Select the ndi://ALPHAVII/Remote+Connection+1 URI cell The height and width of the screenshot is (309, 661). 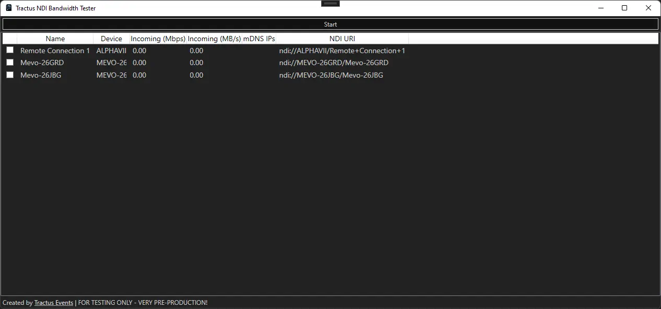tap(342, 51)
